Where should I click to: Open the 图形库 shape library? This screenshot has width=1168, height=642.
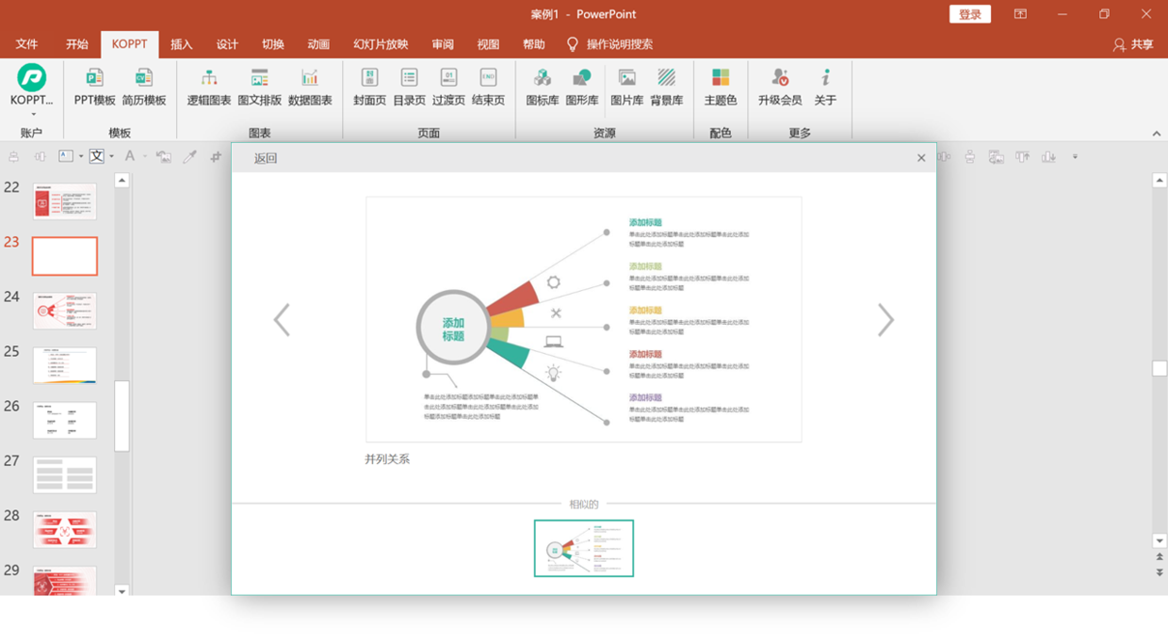[582, 88]
